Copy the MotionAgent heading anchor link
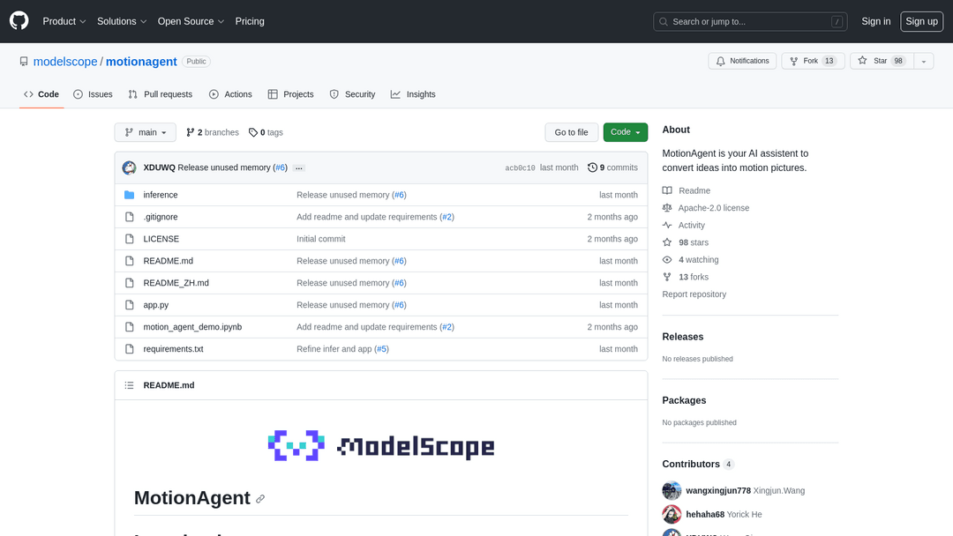 click(259, 499)
